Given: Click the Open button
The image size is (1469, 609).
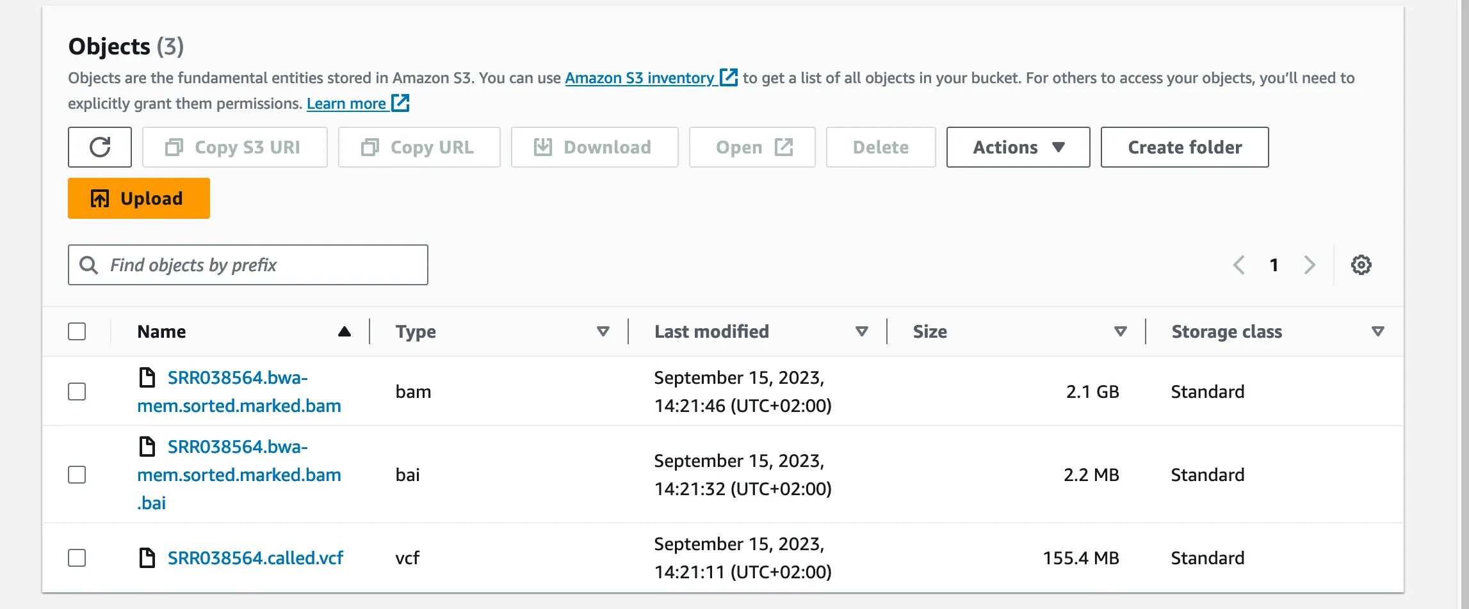Looking at the screenshot, I should coord(752,147).
